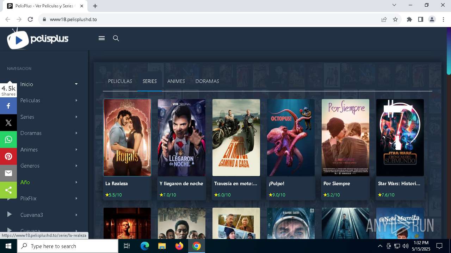Open the tab search chevron

click(x=394, y=5)
